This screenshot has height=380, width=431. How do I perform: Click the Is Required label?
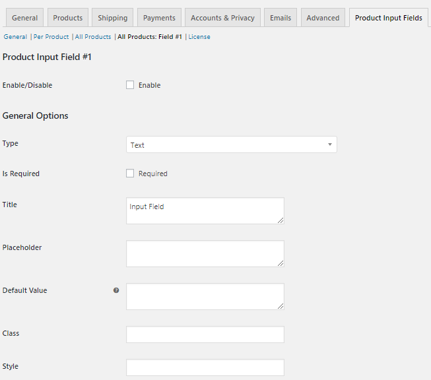(x=21, y=174)
